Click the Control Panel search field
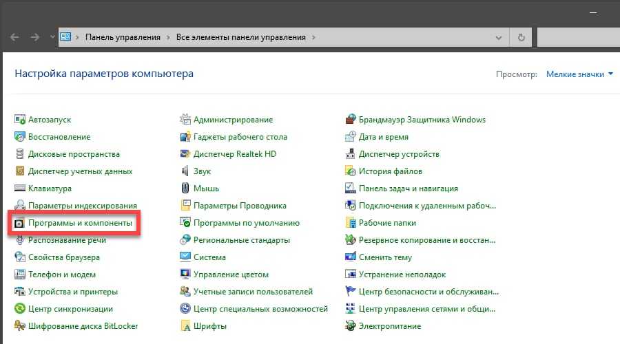This screenshot has height=344, width=620. (579, 38)
